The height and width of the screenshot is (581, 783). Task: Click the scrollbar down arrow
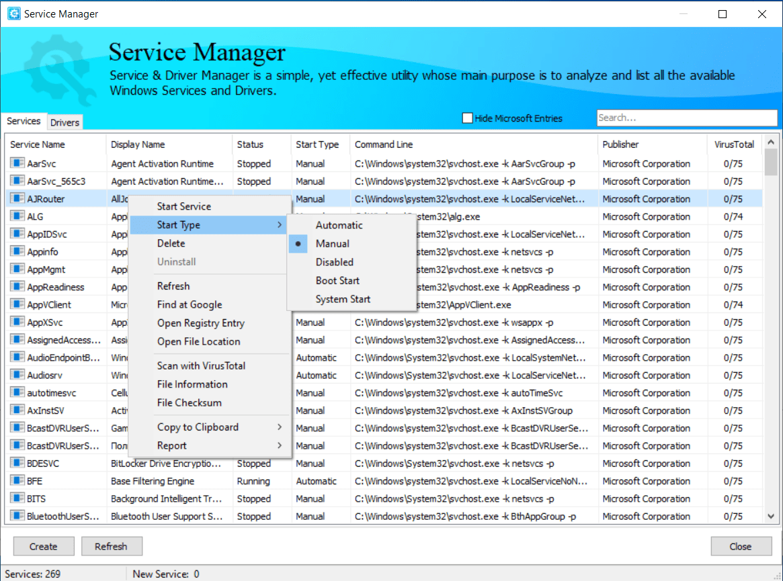pyautogui.click(x=771, y=516)
